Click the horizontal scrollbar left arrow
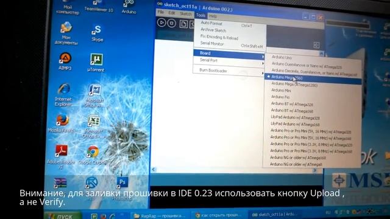The image size is (390, 219). coord(154,169)
